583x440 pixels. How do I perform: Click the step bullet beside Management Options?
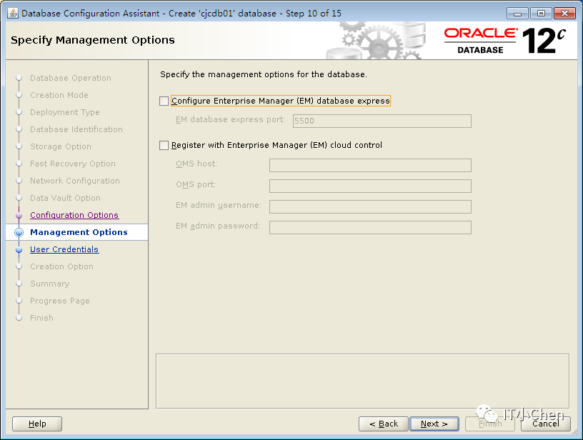[19, 232]
